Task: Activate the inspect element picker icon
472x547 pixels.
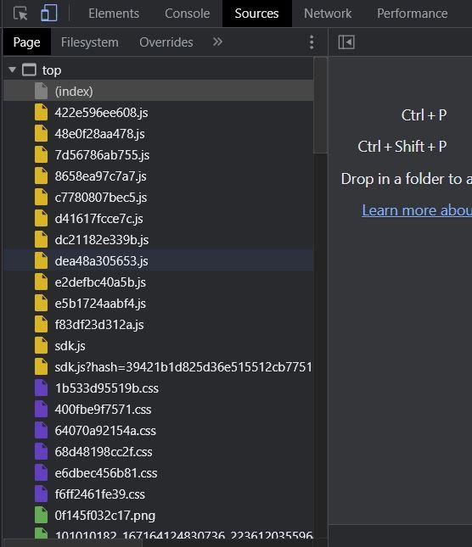Action: [20, 14]
